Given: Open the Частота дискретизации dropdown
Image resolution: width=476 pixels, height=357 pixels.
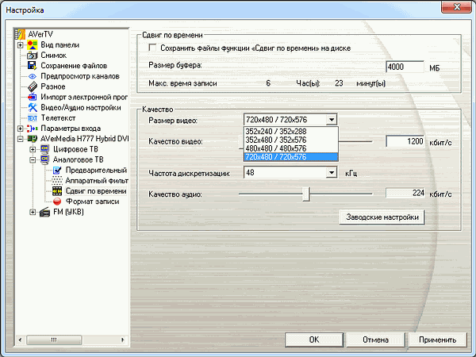Looking at the screenshot, I should coord(332,173).
